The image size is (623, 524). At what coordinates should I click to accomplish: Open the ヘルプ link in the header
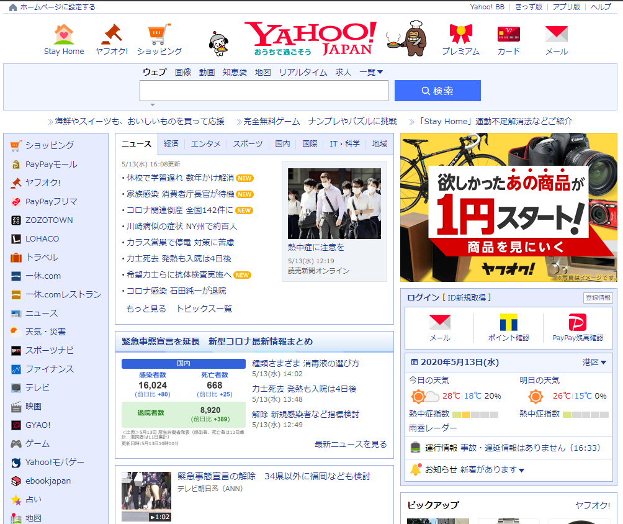[601, 7]
